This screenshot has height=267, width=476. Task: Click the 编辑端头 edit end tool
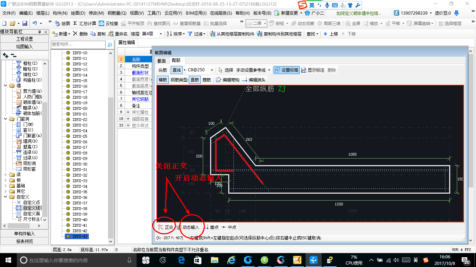253,80
